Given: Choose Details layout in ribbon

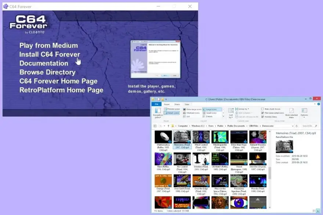Looking at the screenshot, I should coord(208,117).
